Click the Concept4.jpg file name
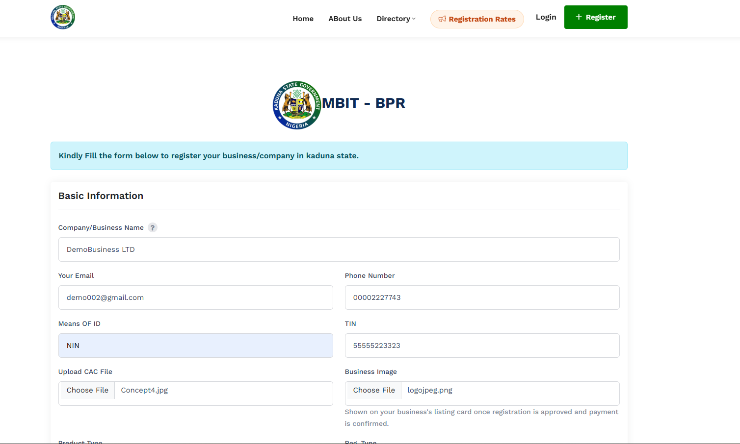This screenshot has width=740, height=444. 144,390
